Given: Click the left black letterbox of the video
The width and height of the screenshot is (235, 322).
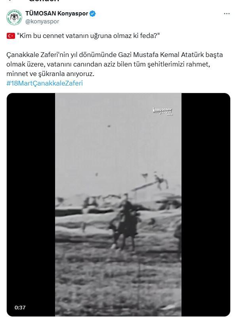Looking at the screenshot, I should tap(31, 205).
